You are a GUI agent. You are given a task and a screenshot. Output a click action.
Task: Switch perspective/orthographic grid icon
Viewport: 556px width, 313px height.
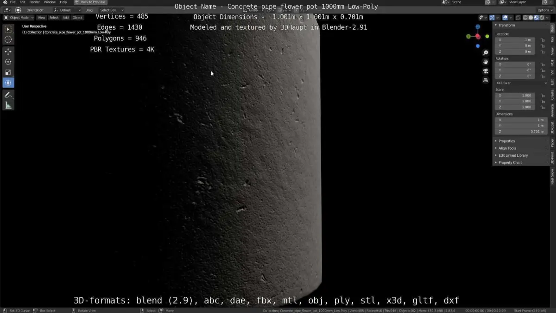pyautogui.click(x=486, y=80)
